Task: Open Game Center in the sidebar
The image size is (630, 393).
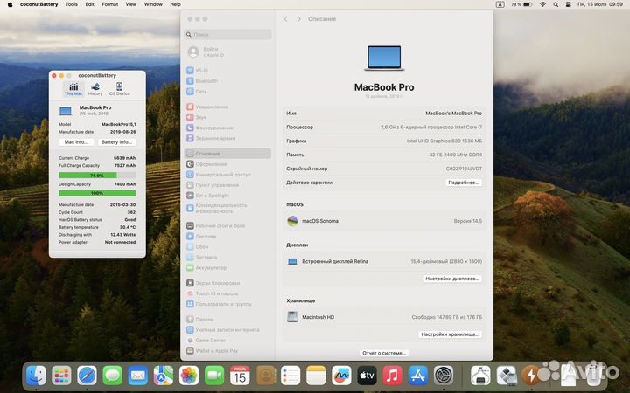Action: click(x=227, y=340)
